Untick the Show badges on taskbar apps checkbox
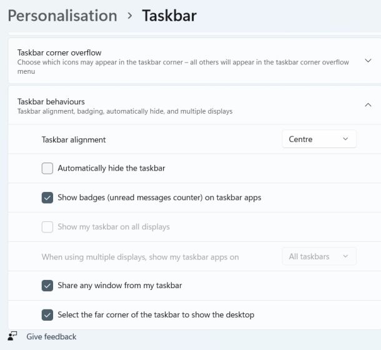Viewport: 381px width, 350px height. 47,197
